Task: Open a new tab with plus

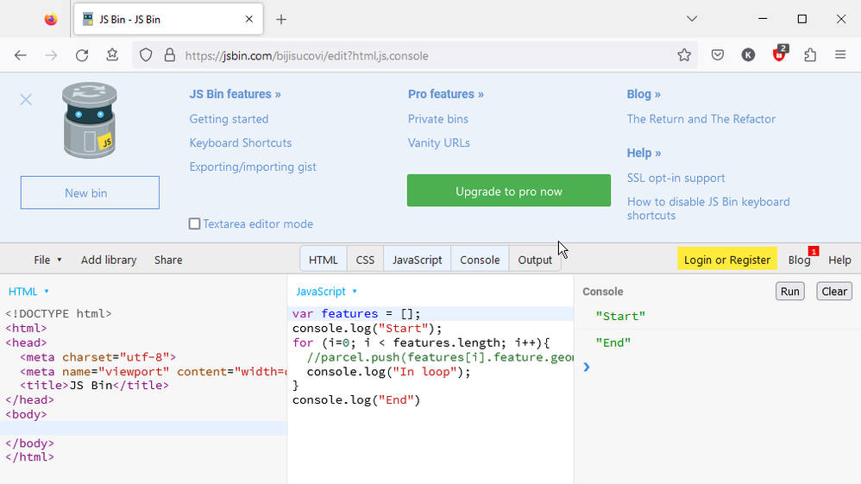Action: point(281,20)
